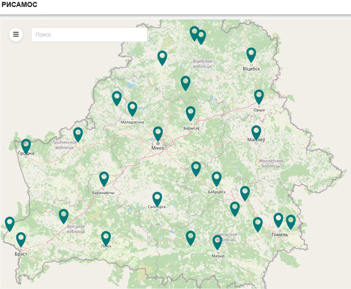Select the marker over Маладзечна
Image resolution: width=351 pixels, height=289 pixels.
(133, 108)
